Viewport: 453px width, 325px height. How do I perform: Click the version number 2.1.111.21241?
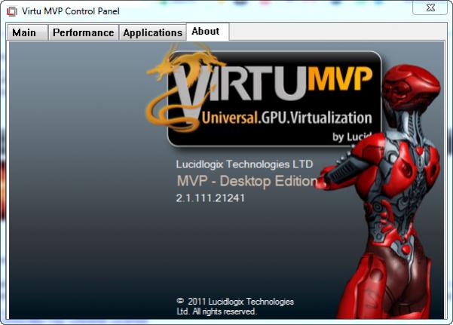point(210,198)
